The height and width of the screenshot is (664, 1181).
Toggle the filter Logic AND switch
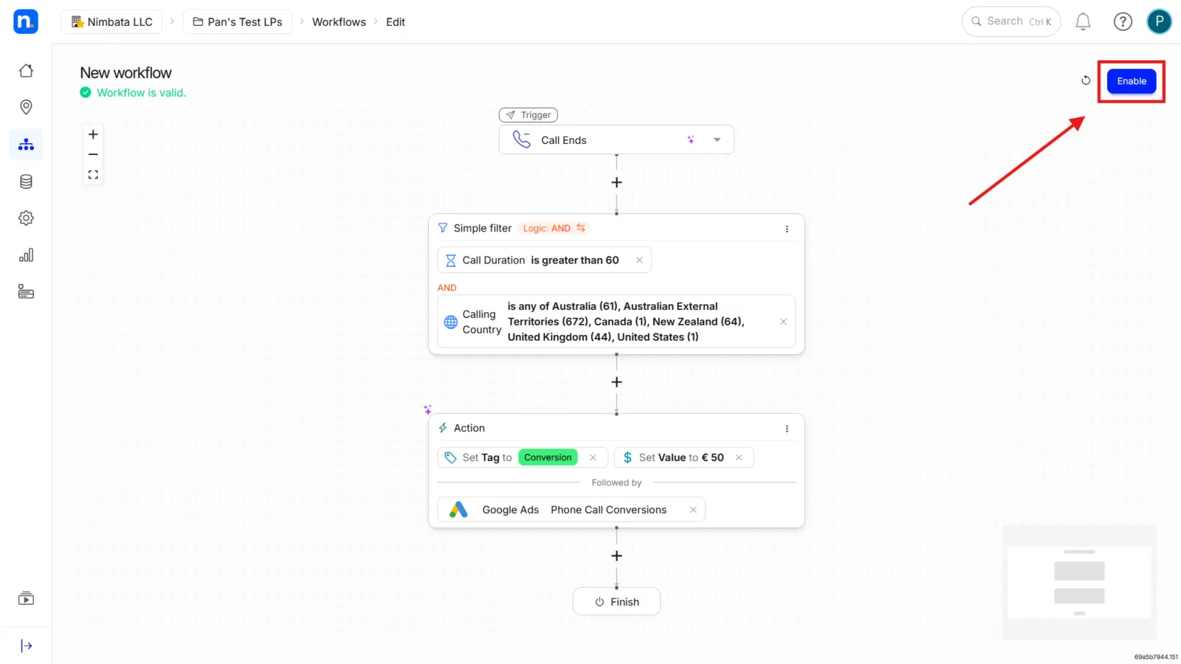tap(554, 229)
